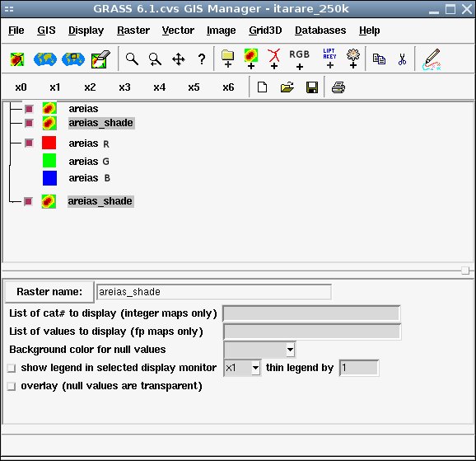Select monitor x2
476x461 pixels.
click(x=90, y=87)
